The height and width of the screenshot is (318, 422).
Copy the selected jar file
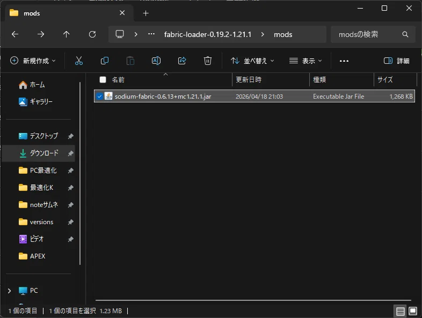tap(104, 61)
